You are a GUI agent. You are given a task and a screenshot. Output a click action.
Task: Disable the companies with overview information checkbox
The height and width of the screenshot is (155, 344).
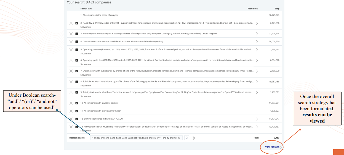[77, 111]
